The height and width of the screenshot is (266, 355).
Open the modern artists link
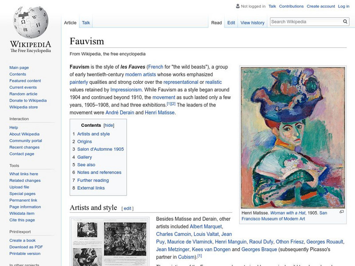click(140, 74)
